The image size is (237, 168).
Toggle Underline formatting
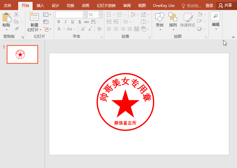click(72, 22)
